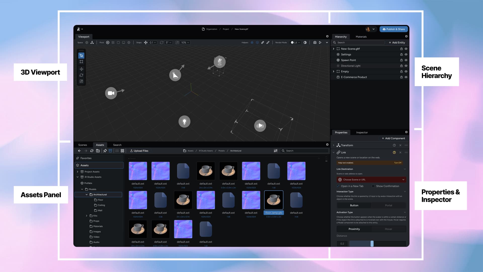
Task: Select the floor_lamp.glb asset thumbnail
Action: click(x=274, y=200)
